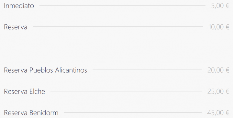Viewport: 233px width, 118px height.
Task: Click the 10,00 € price amount
Action: pos(219,27)
